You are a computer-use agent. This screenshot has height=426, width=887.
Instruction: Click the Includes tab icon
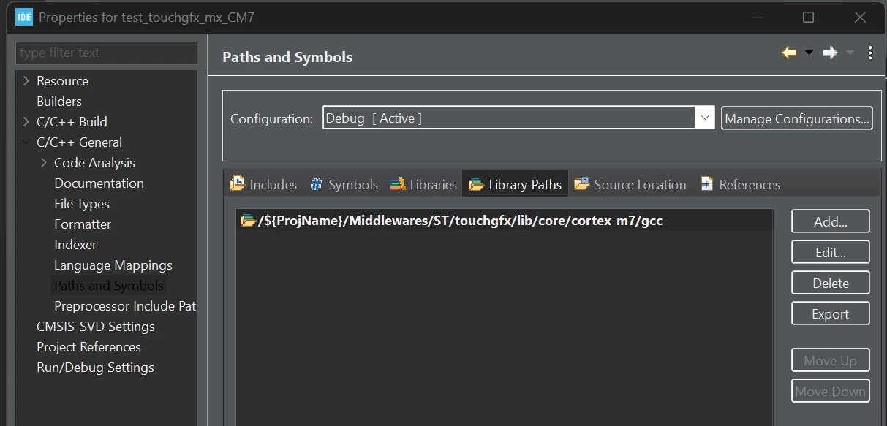[238, 183]
